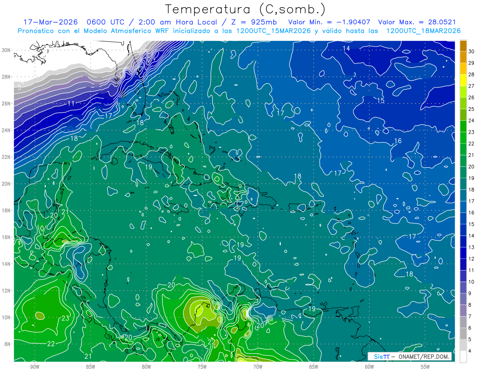482x372 pixels.
Task: Click the '10N' latitude label
Action: 7,317
